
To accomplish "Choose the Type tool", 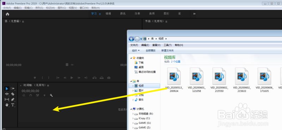I will pyautogui.click(x=12, y=105).
